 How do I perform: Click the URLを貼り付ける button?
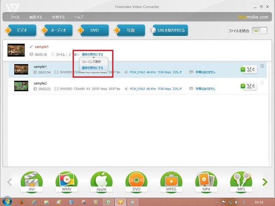point(169,30)
